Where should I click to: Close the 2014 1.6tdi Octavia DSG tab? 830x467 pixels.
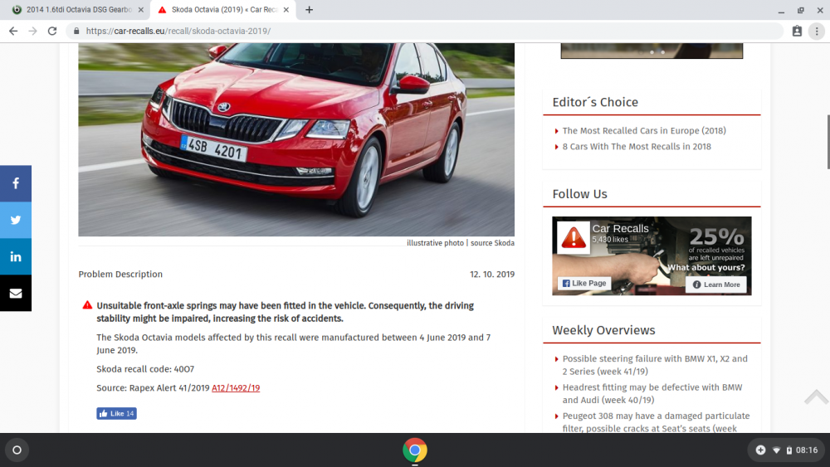(141, 9)
